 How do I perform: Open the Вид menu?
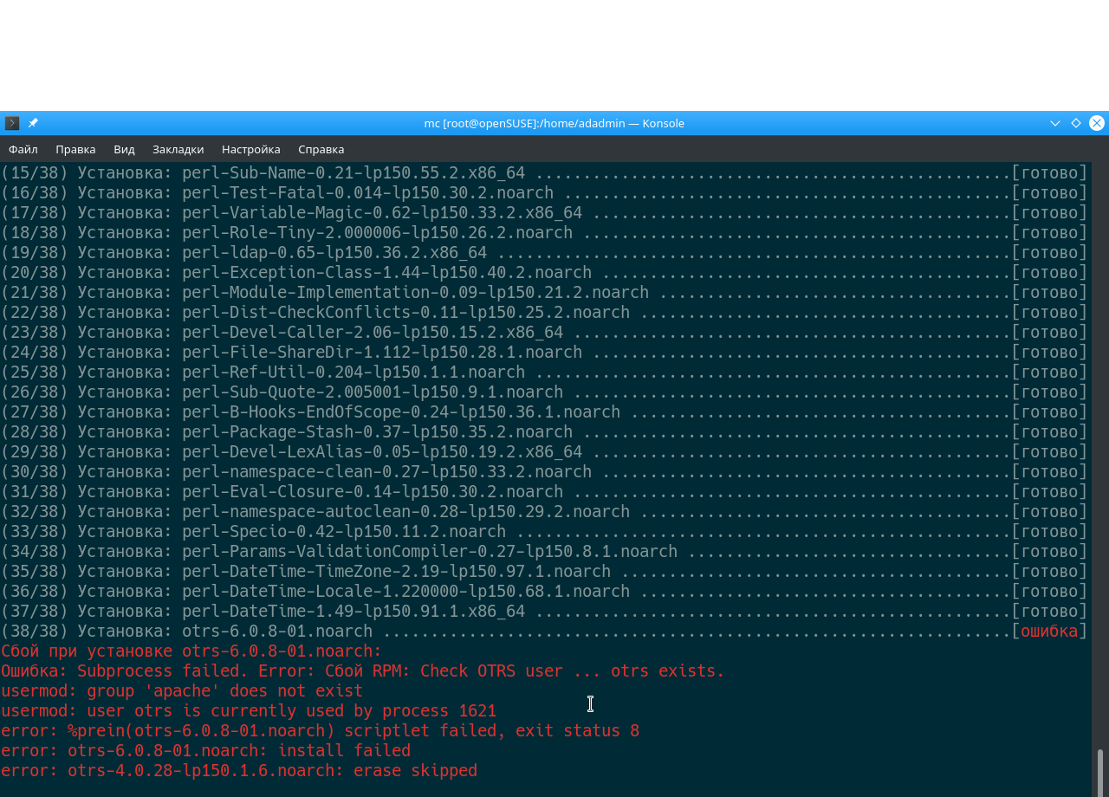[x=124, y=149]
